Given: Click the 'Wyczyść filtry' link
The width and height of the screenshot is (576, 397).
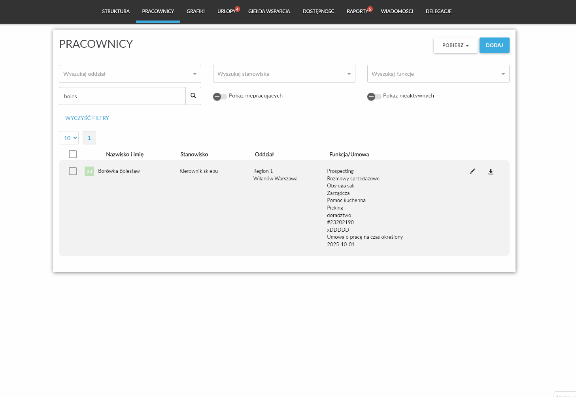Looking at the screenshot, I should (x=87, y=118).
